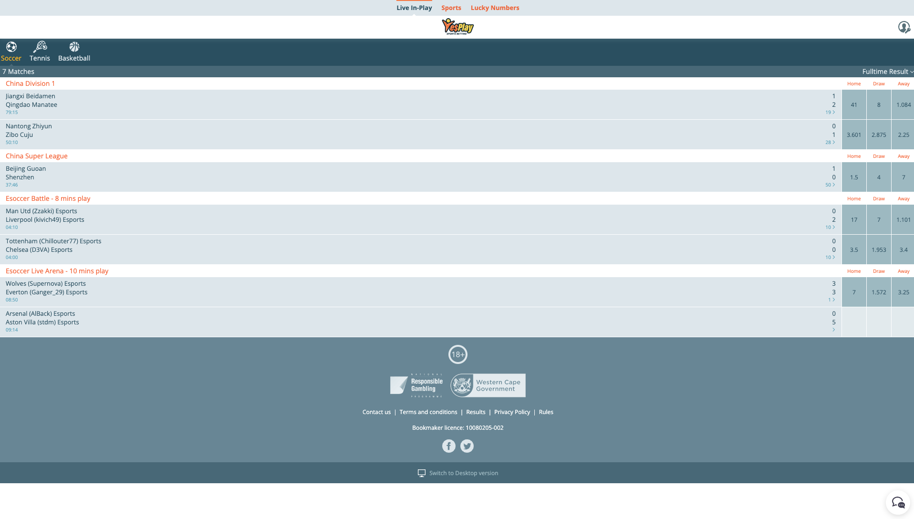The width and height of the screenshot is (914, 519).
Task: Open Wolves (Supernova) Esports match
Action: [x=421, y=292]
